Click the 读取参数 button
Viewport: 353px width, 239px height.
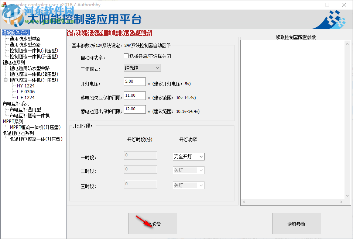[x=297, y=224]
